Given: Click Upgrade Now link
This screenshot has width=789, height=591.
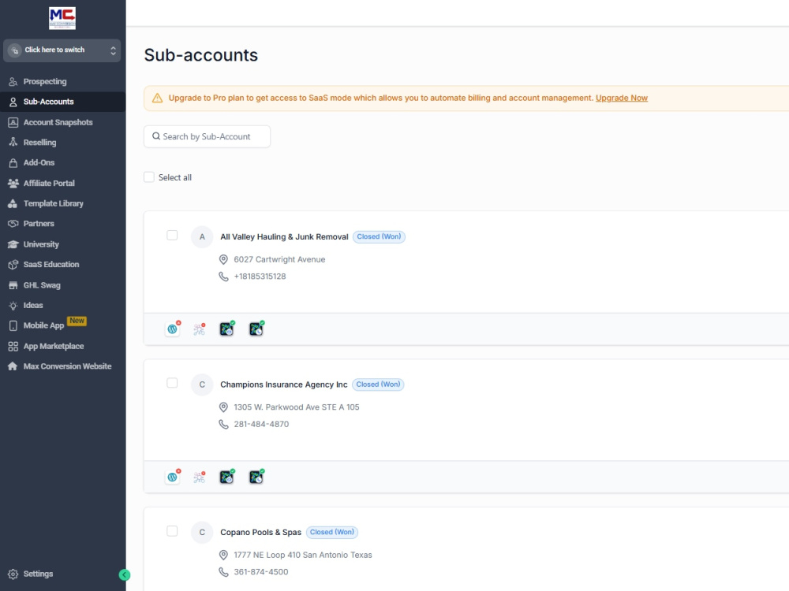Looking at the screenshot, I should [x=622, y=98].
